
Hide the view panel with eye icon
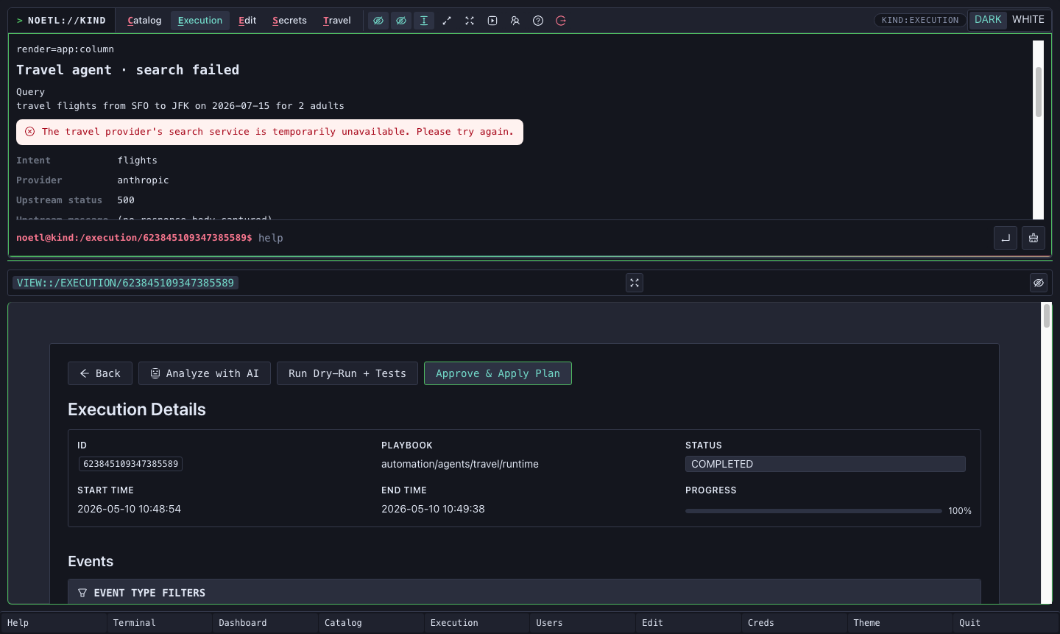point(1039,283)
